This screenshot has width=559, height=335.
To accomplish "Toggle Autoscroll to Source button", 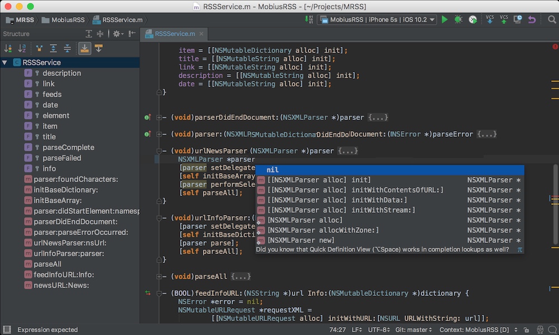I will click(84, 49).
